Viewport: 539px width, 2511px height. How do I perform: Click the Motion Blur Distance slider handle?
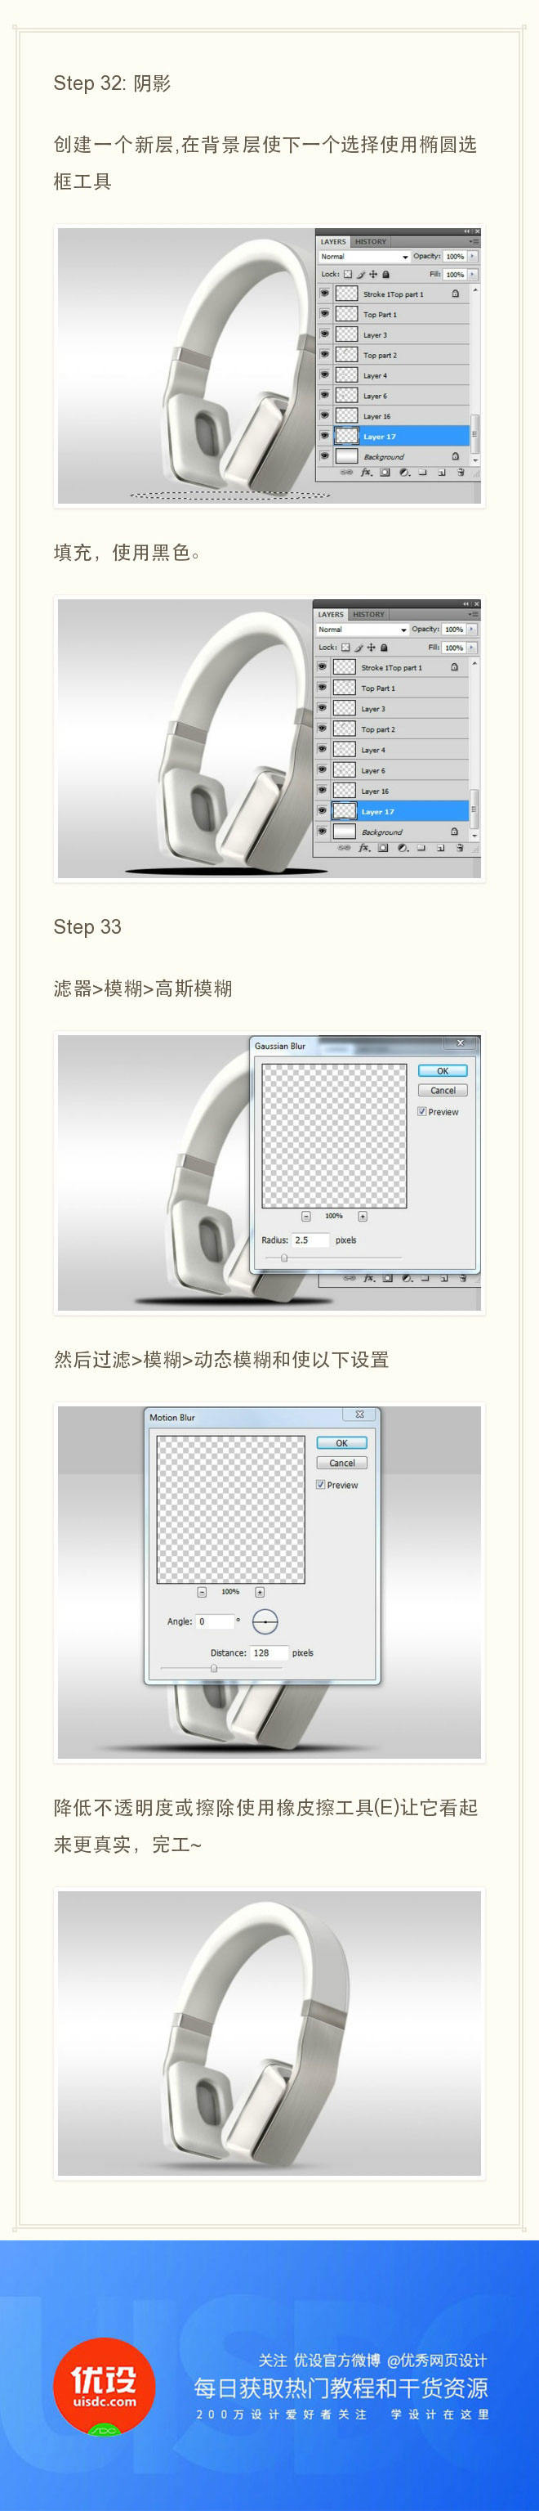[x=214, y=1668]
